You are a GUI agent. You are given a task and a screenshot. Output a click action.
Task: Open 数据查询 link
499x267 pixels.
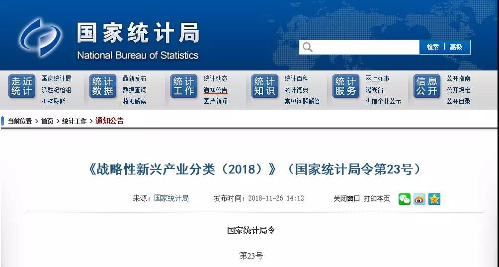point(134,90)
